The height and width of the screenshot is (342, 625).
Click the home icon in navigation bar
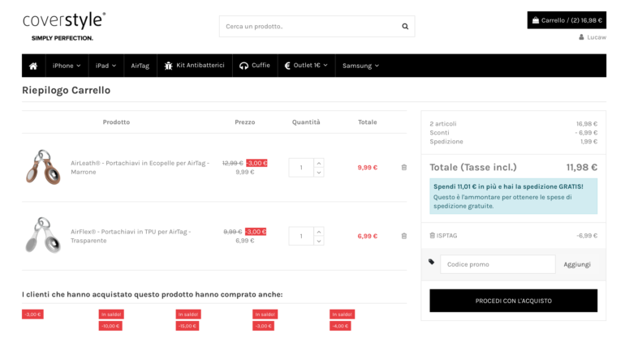pyautogui.click(x=33, y=66)
